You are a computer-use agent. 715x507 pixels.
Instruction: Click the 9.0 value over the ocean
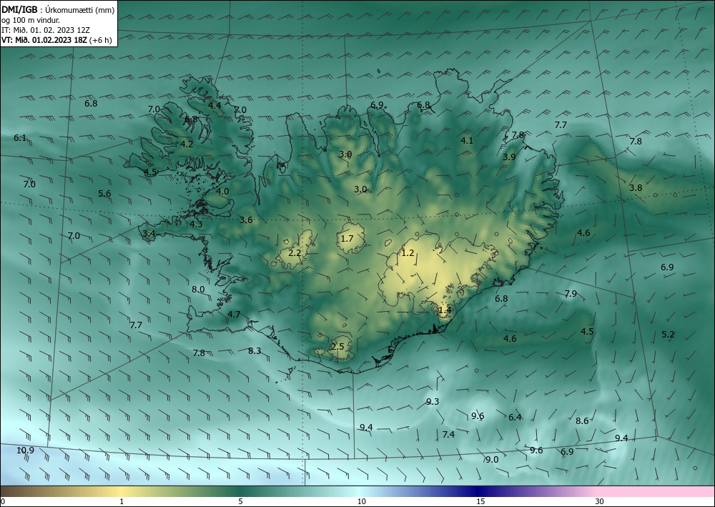coord(492,460)
